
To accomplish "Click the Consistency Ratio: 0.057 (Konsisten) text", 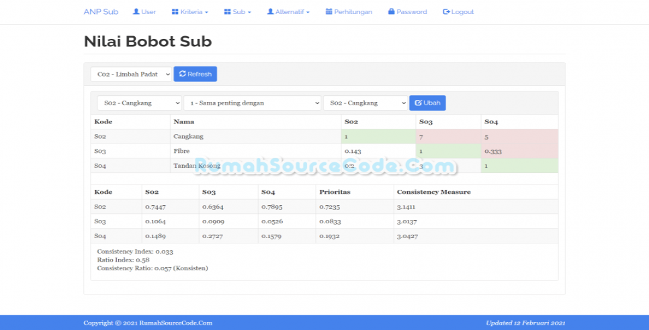I will click(x=153, y=268).
